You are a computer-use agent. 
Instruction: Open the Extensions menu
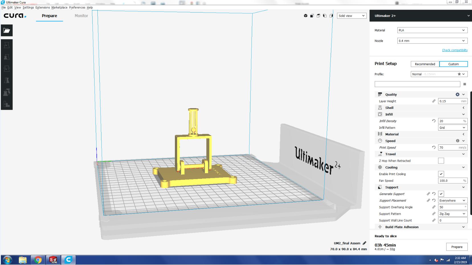coord(42,7)
